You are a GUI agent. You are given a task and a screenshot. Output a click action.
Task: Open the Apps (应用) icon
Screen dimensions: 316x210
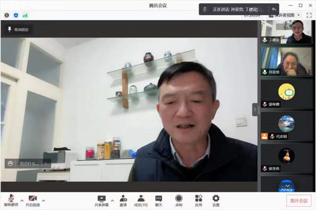(x=198, y=199)
